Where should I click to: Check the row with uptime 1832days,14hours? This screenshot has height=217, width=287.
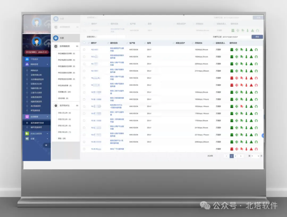point(84,107)
